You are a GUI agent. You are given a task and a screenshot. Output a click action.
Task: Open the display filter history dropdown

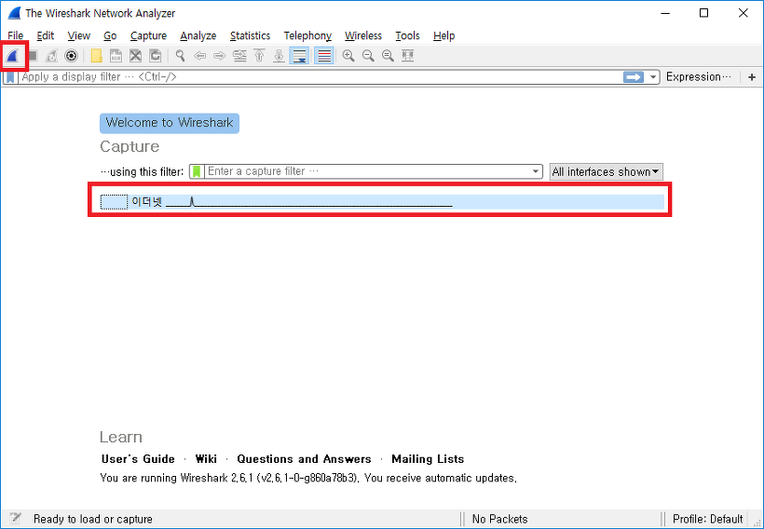(653, 77)
